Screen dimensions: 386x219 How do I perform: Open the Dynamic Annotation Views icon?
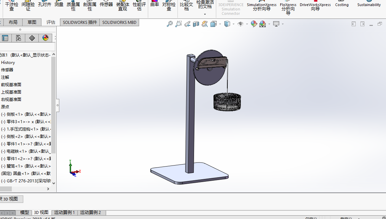[204, 24]
